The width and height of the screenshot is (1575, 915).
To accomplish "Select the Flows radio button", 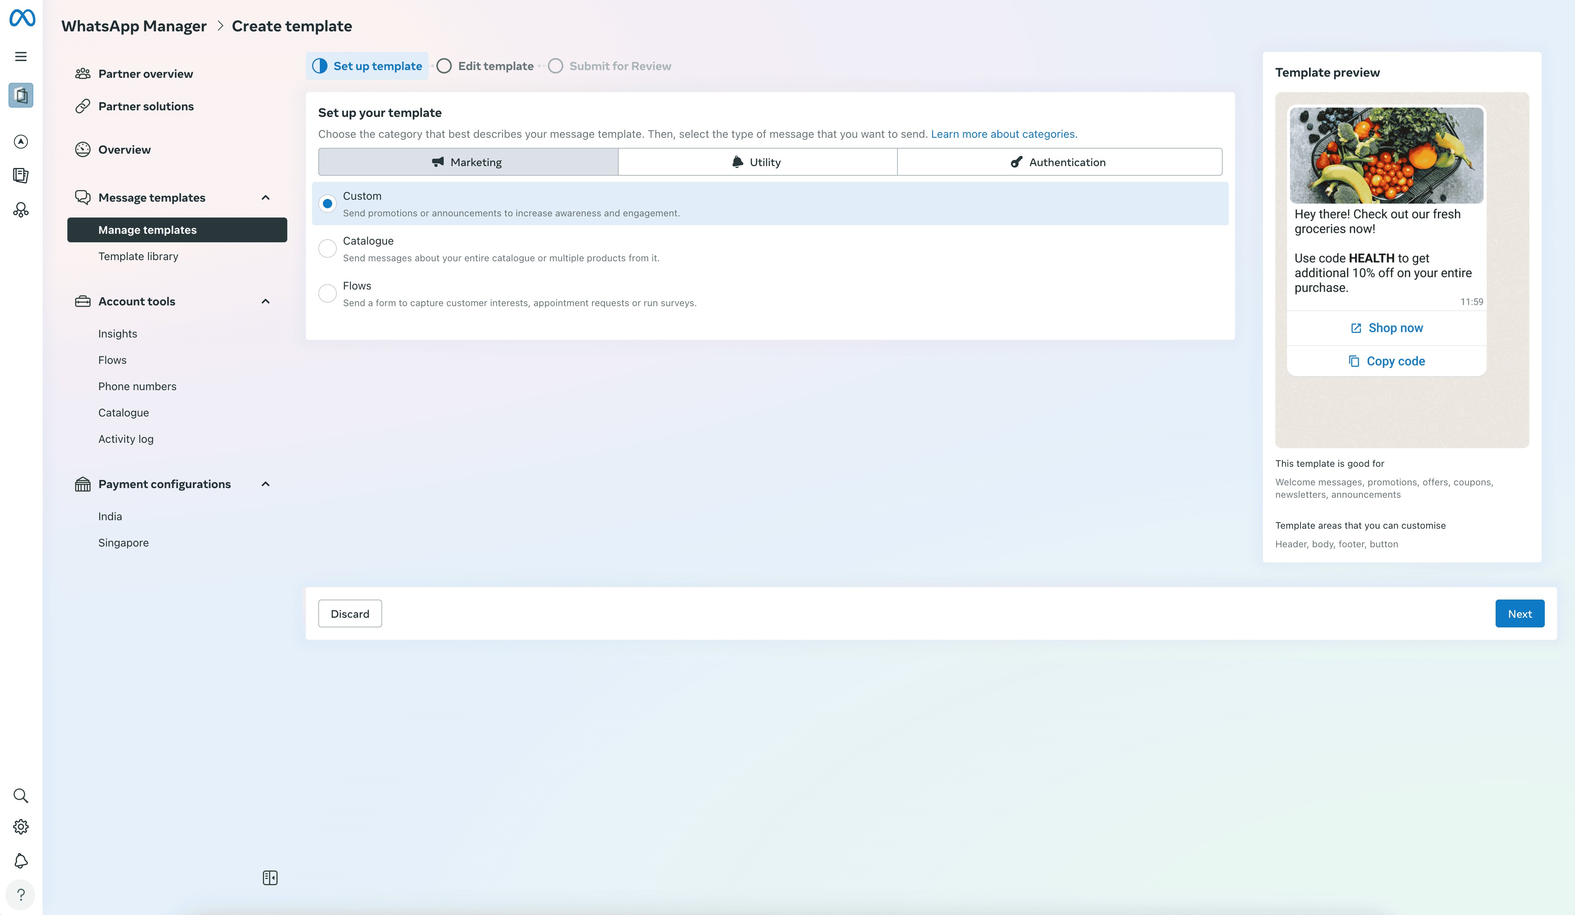I will point(328,293).
